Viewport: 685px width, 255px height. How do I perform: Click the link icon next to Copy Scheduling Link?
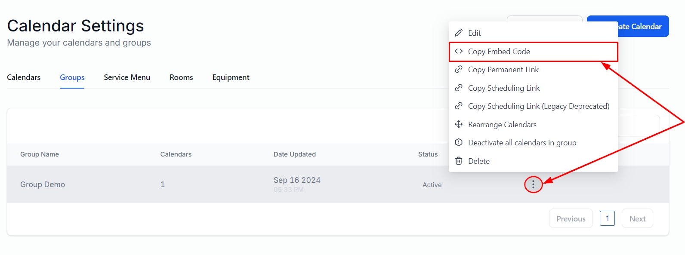click(459, 88)
